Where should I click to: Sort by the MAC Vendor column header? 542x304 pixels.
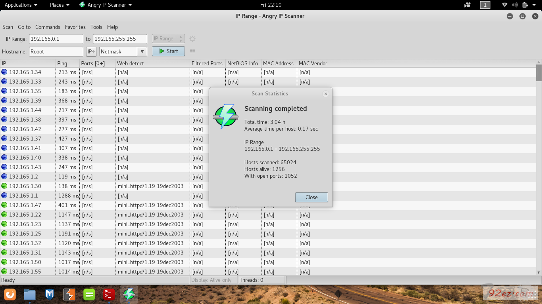tap(416, 63)
